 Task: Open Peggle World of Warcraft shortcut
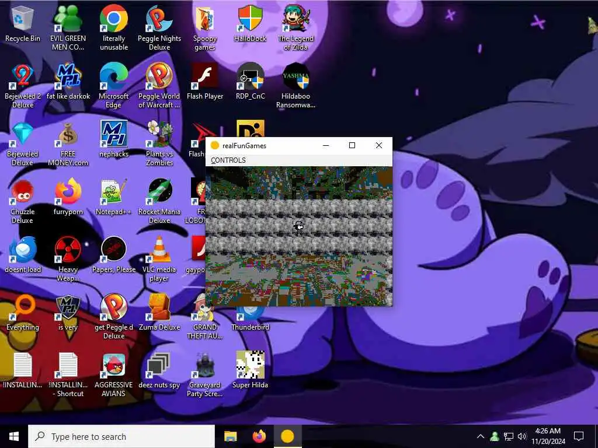click(159, 85)
